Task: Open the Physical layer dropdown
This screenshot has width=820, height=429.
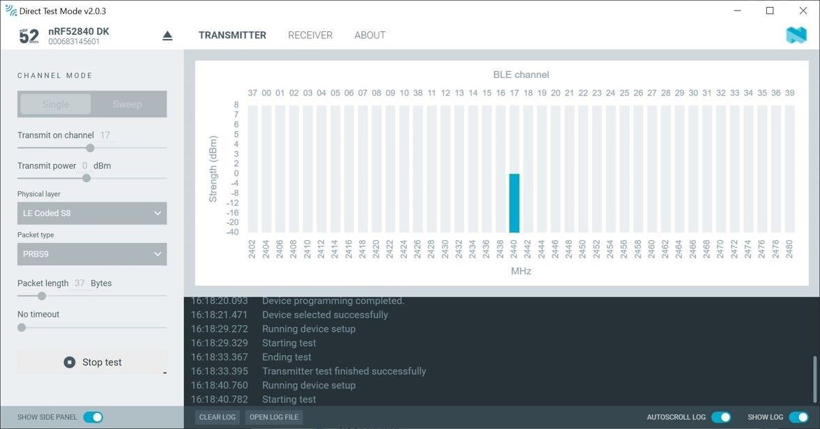Action: (91, 213)
